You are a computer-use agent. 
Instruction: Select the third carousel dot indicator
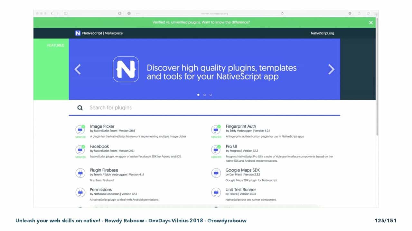(211, 95)
